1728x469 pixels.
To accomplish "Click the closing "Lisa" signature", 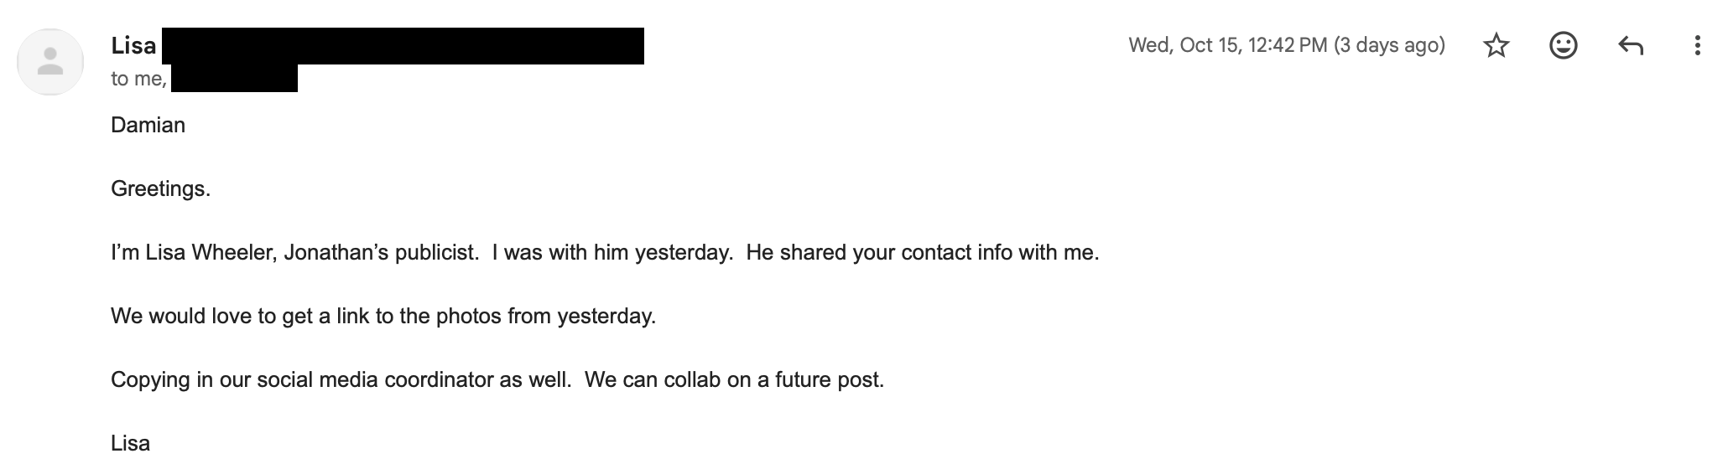I will 130,443.
